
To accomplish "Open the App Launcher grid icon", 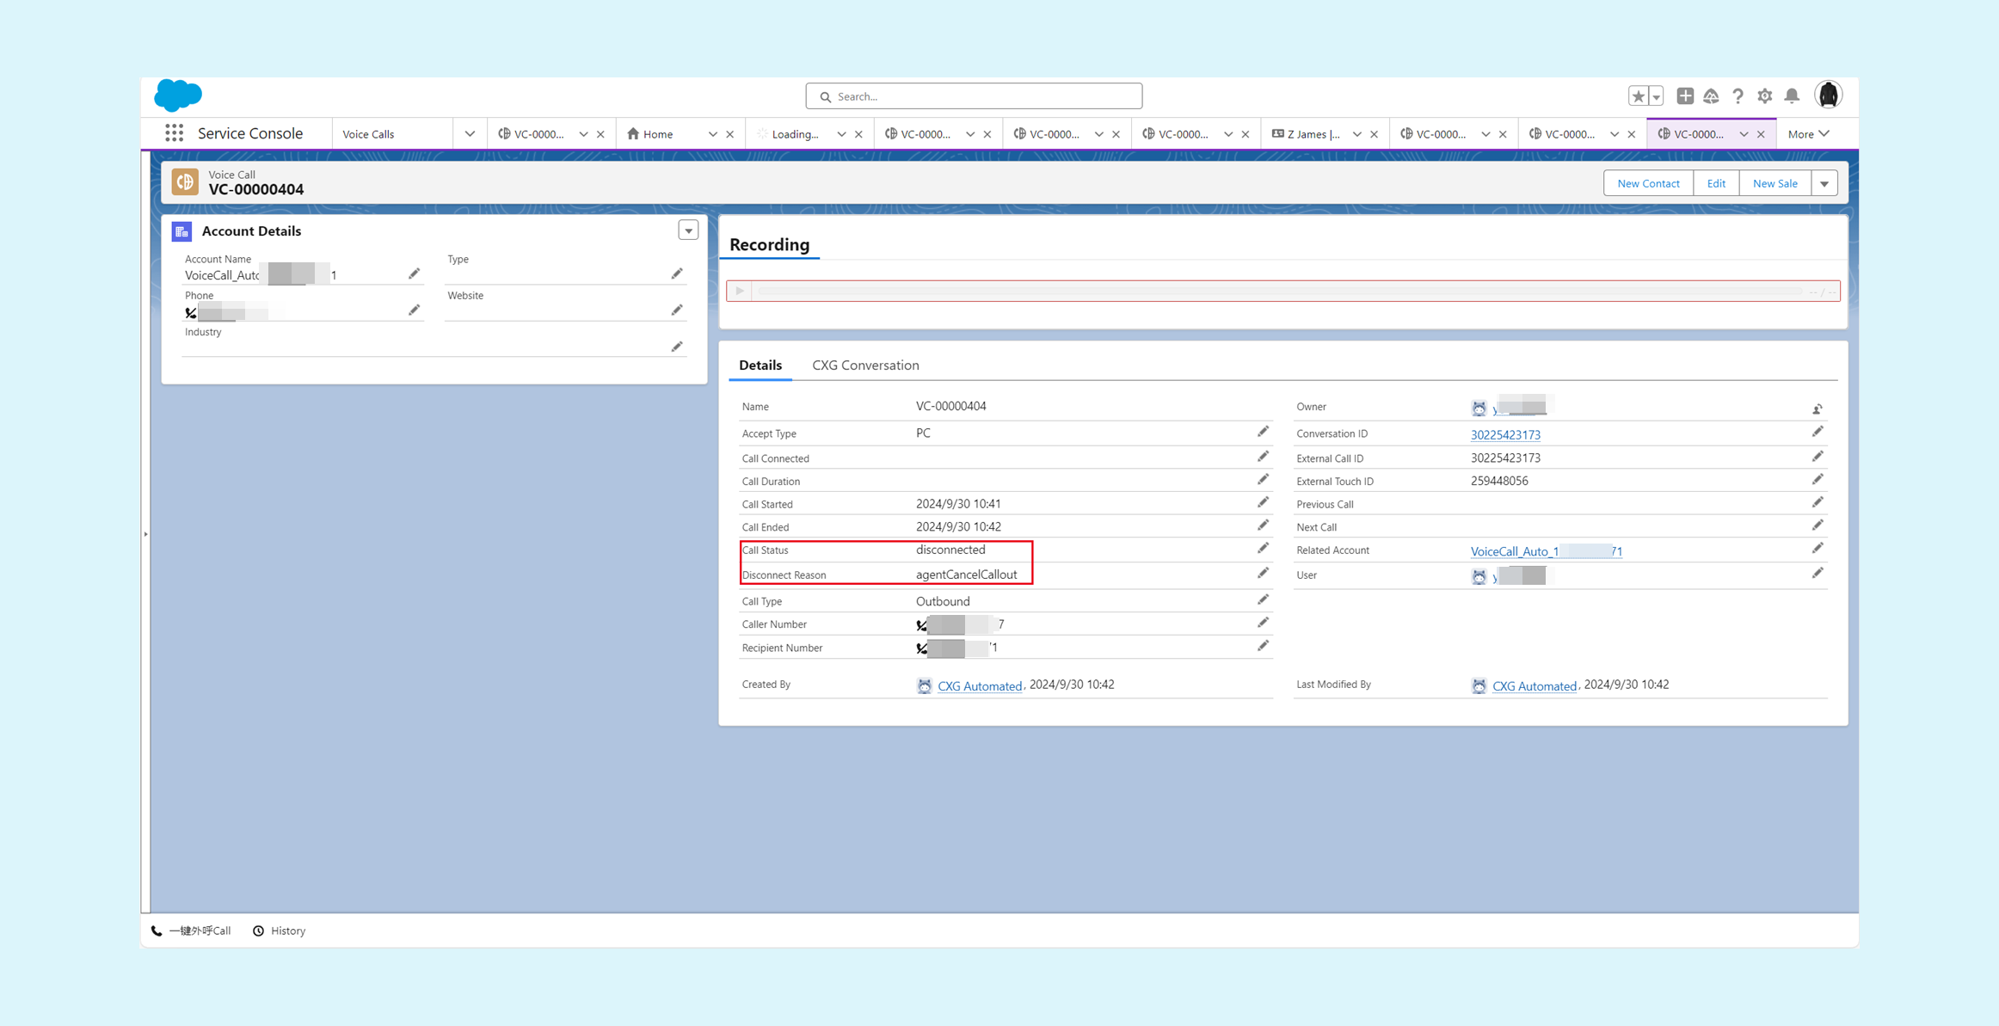I will [x=174, y=133].
